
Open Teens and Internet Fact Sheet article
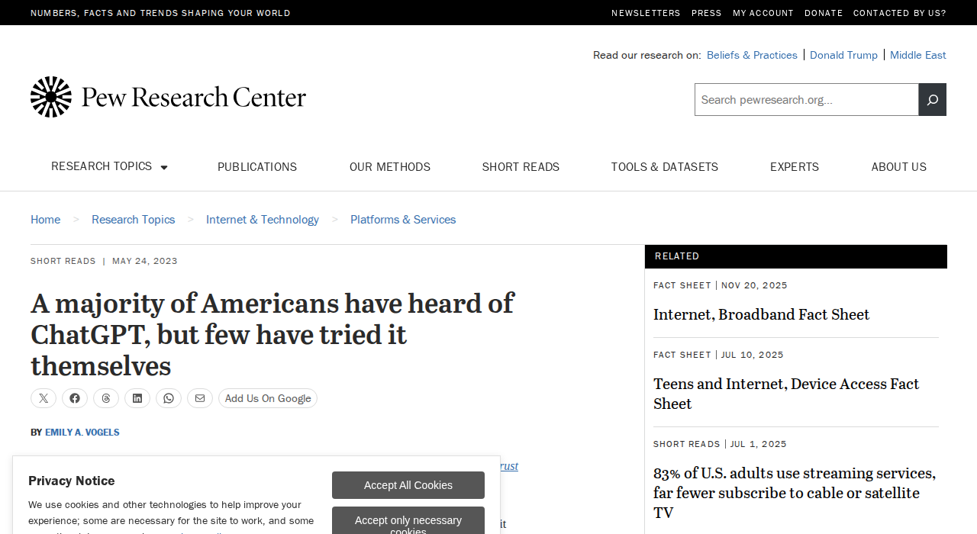click(786, 394)
